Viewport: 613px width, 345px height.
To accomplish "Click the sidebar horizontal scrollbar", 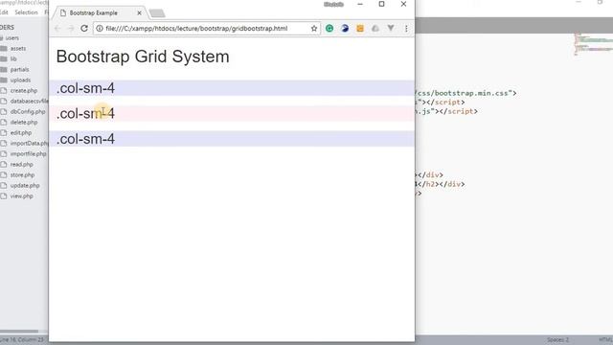I will point(19,332).
